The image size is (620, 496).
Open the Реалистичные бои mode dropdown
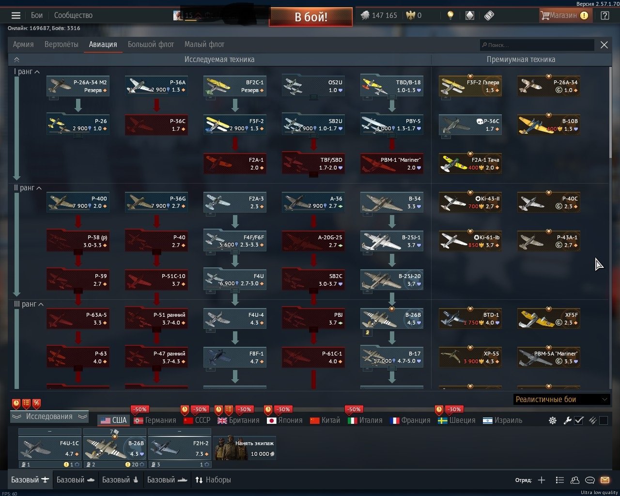(x=561, y=400)
